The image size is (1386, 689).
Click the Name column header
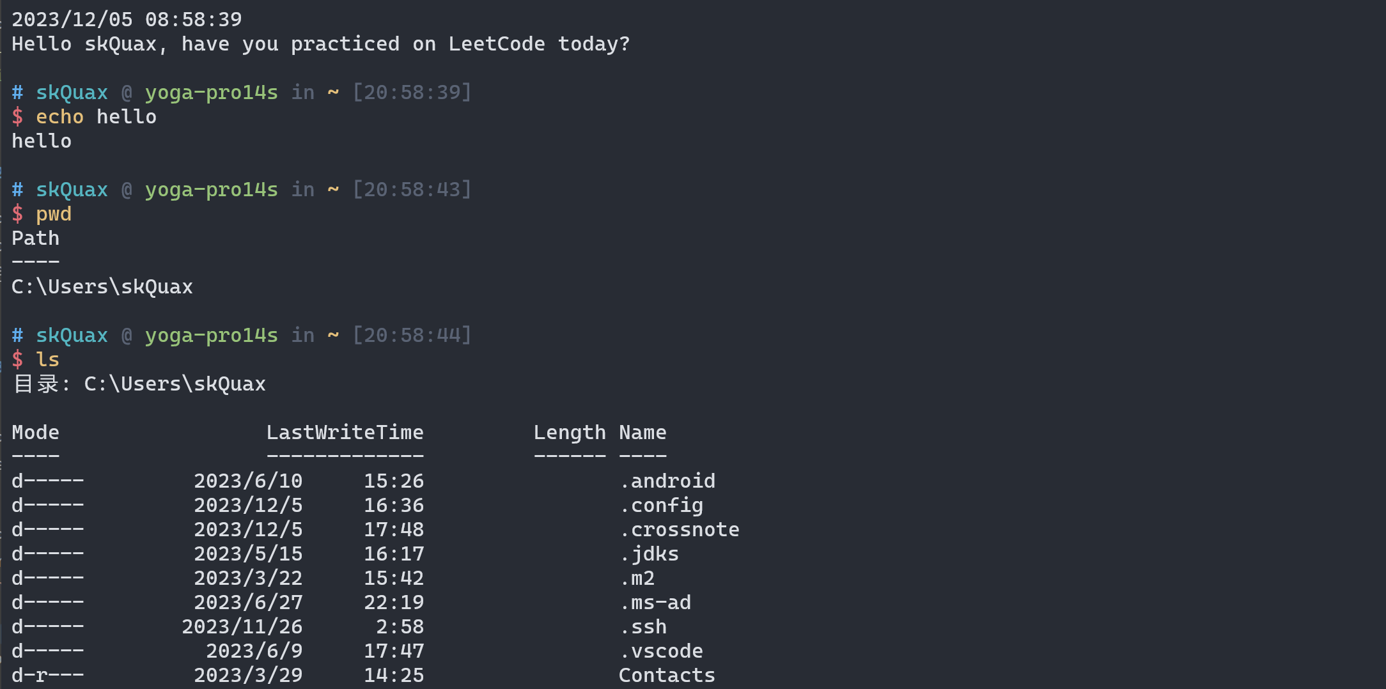pyautogui.click(x=642, y=432)
